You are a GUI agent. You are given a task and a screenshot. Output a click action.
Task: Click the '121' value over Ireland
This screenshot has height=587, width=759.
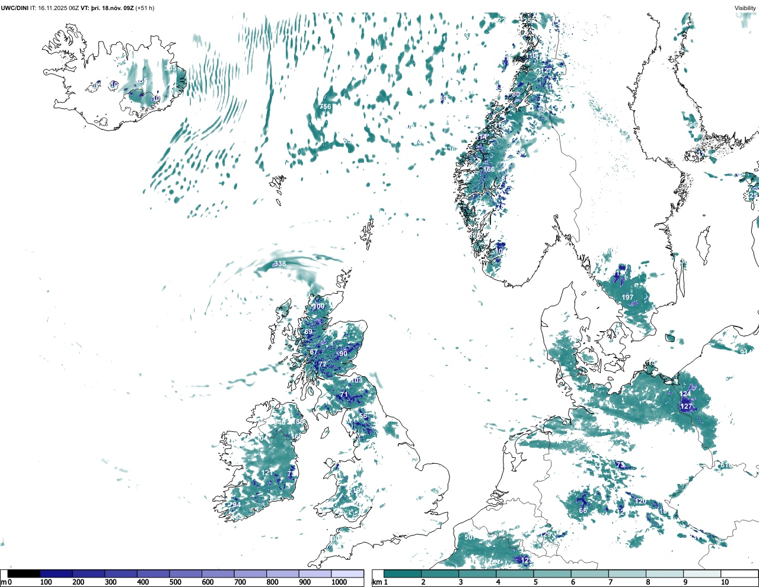point(267,473)
